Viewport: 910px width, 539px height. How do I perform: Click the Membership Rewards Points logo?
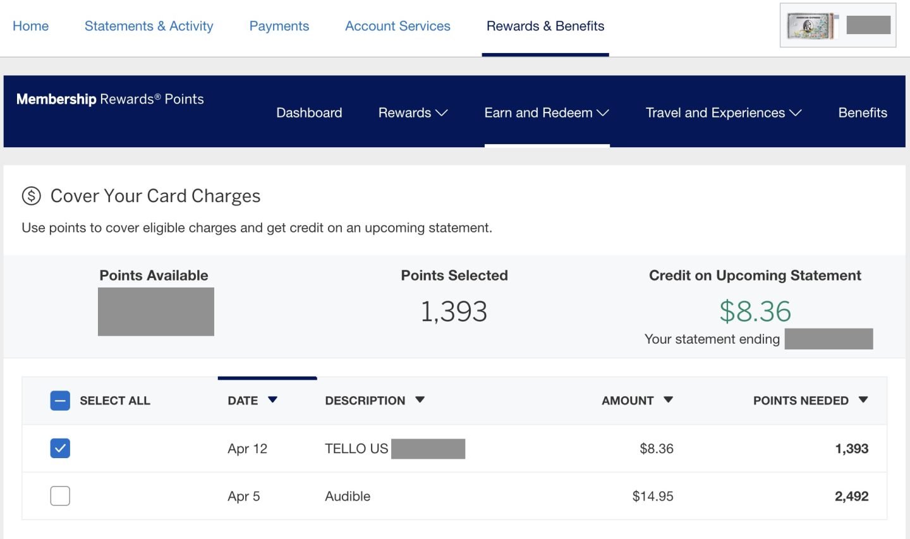point(110,99)
